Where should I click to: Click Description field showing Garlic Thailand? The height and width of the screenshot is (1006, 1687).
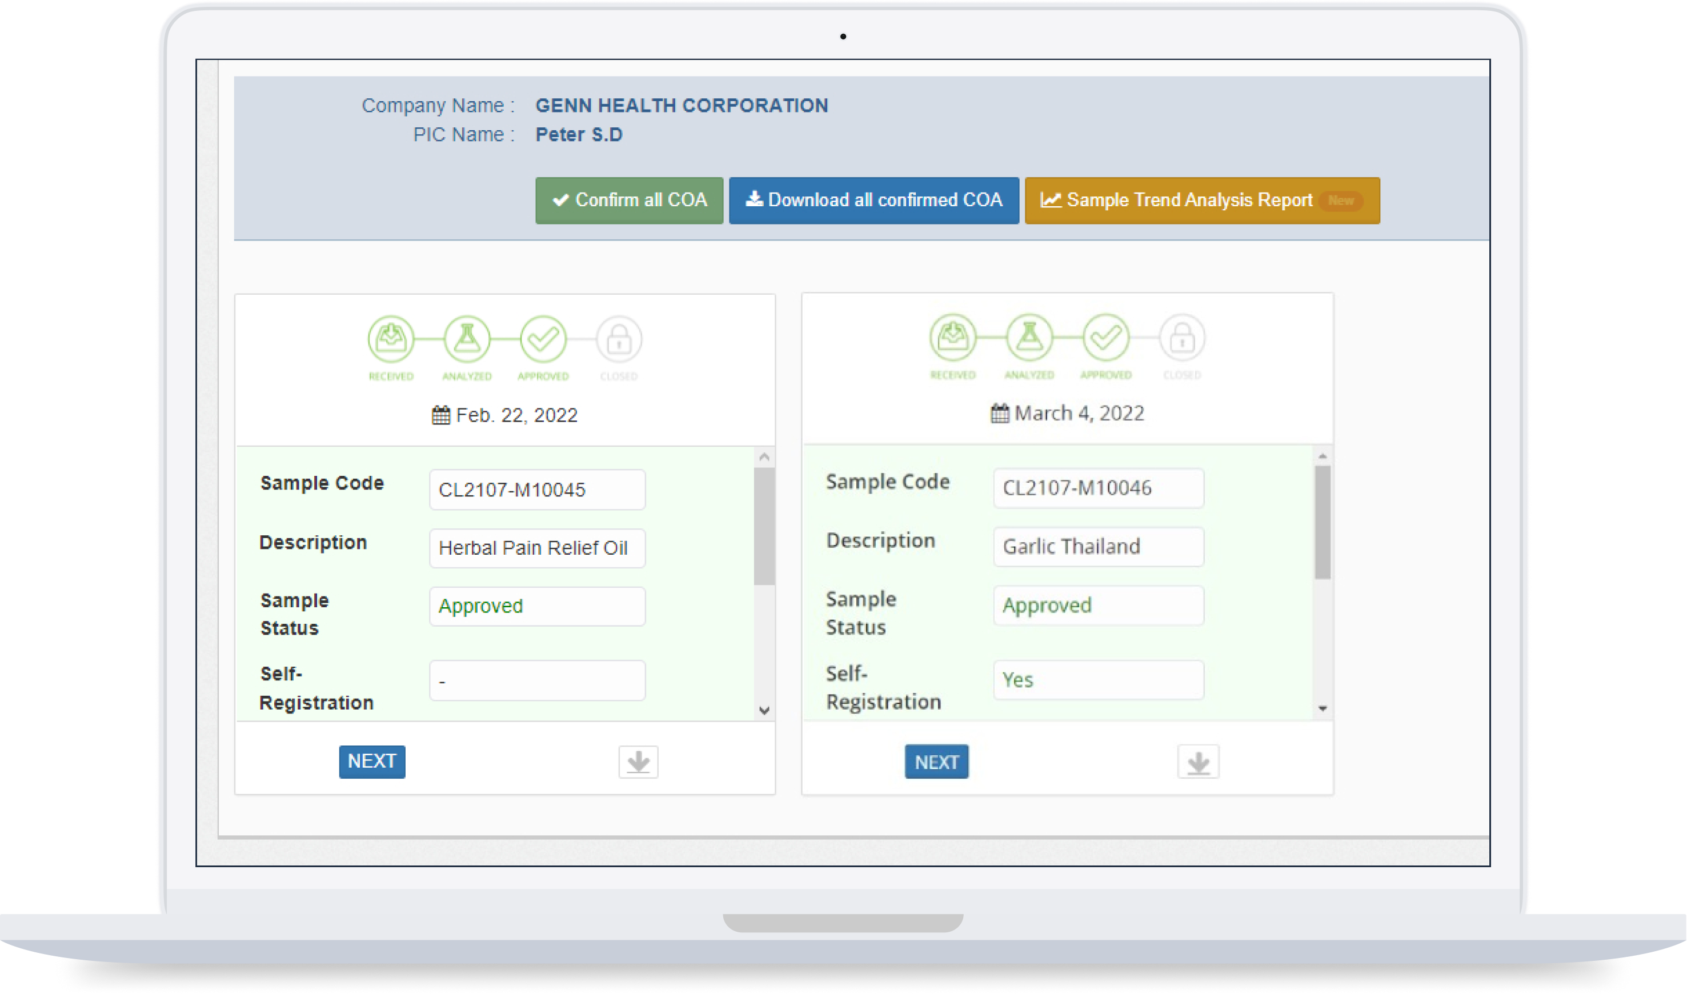pyautogui.click(x=1098, y=546)
